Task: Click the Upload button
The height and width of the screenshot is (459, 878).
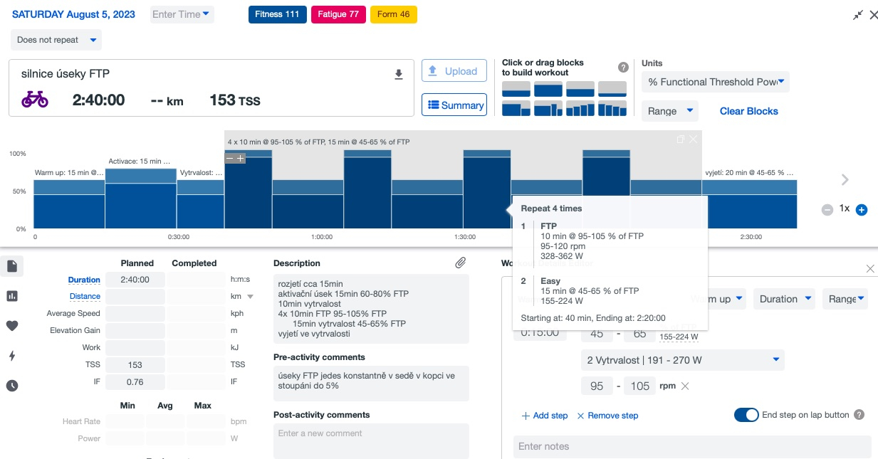Action: (454, 71)
